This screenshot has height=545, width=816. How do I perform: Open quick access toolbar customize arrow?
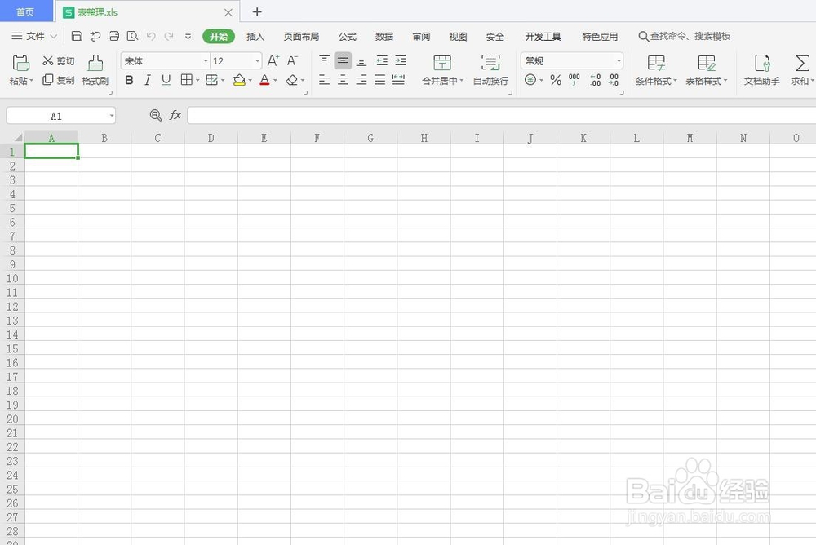tap(188, 36)
